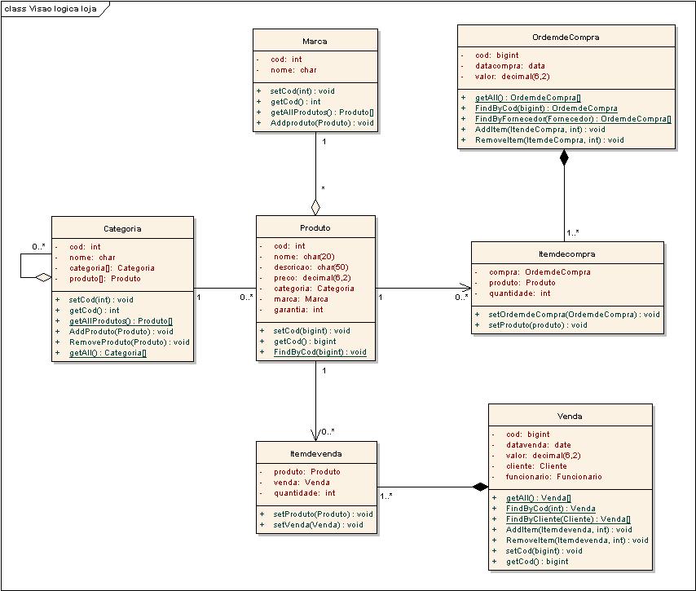
Task: Select 'cliente: Cliente' attribute
Action: 536,466
